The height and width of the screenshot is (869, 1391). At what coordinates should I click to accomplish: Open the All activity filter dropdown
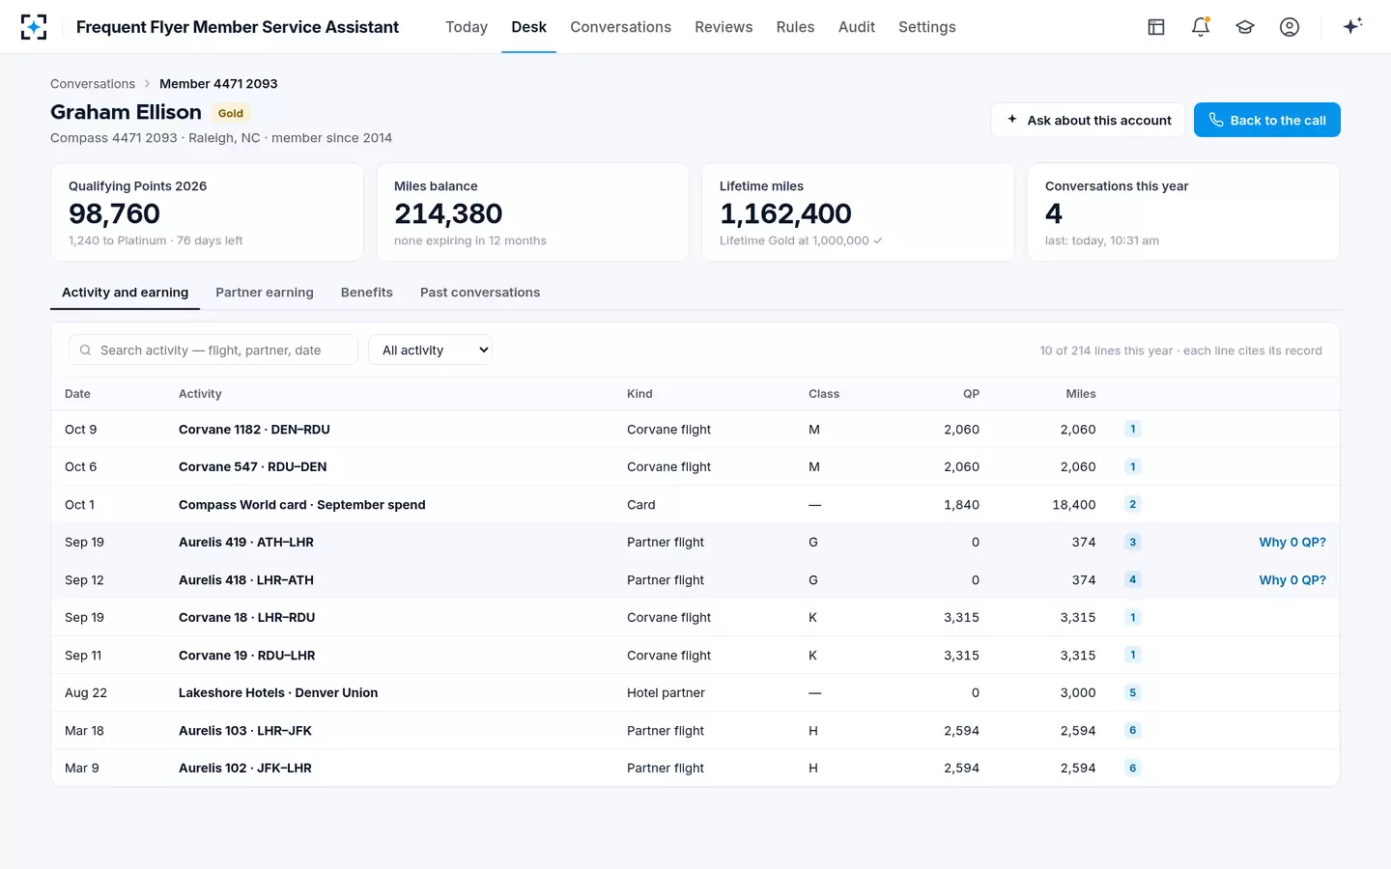pyautogui.click(x=430, y=350)
